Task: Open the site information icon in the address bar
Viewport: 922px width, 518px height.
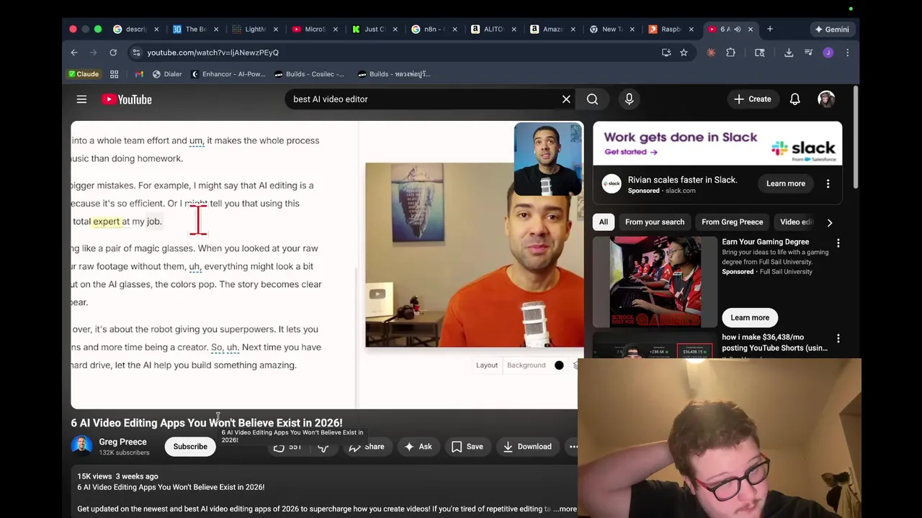Action: point(137,53)
